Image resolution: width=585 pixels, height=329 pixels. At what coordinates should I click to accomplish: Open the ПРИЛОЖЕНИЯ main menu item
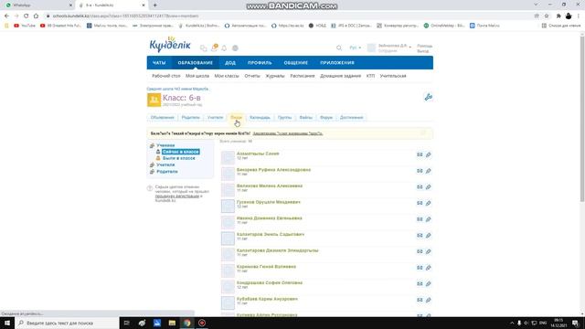tap(337, 63)
